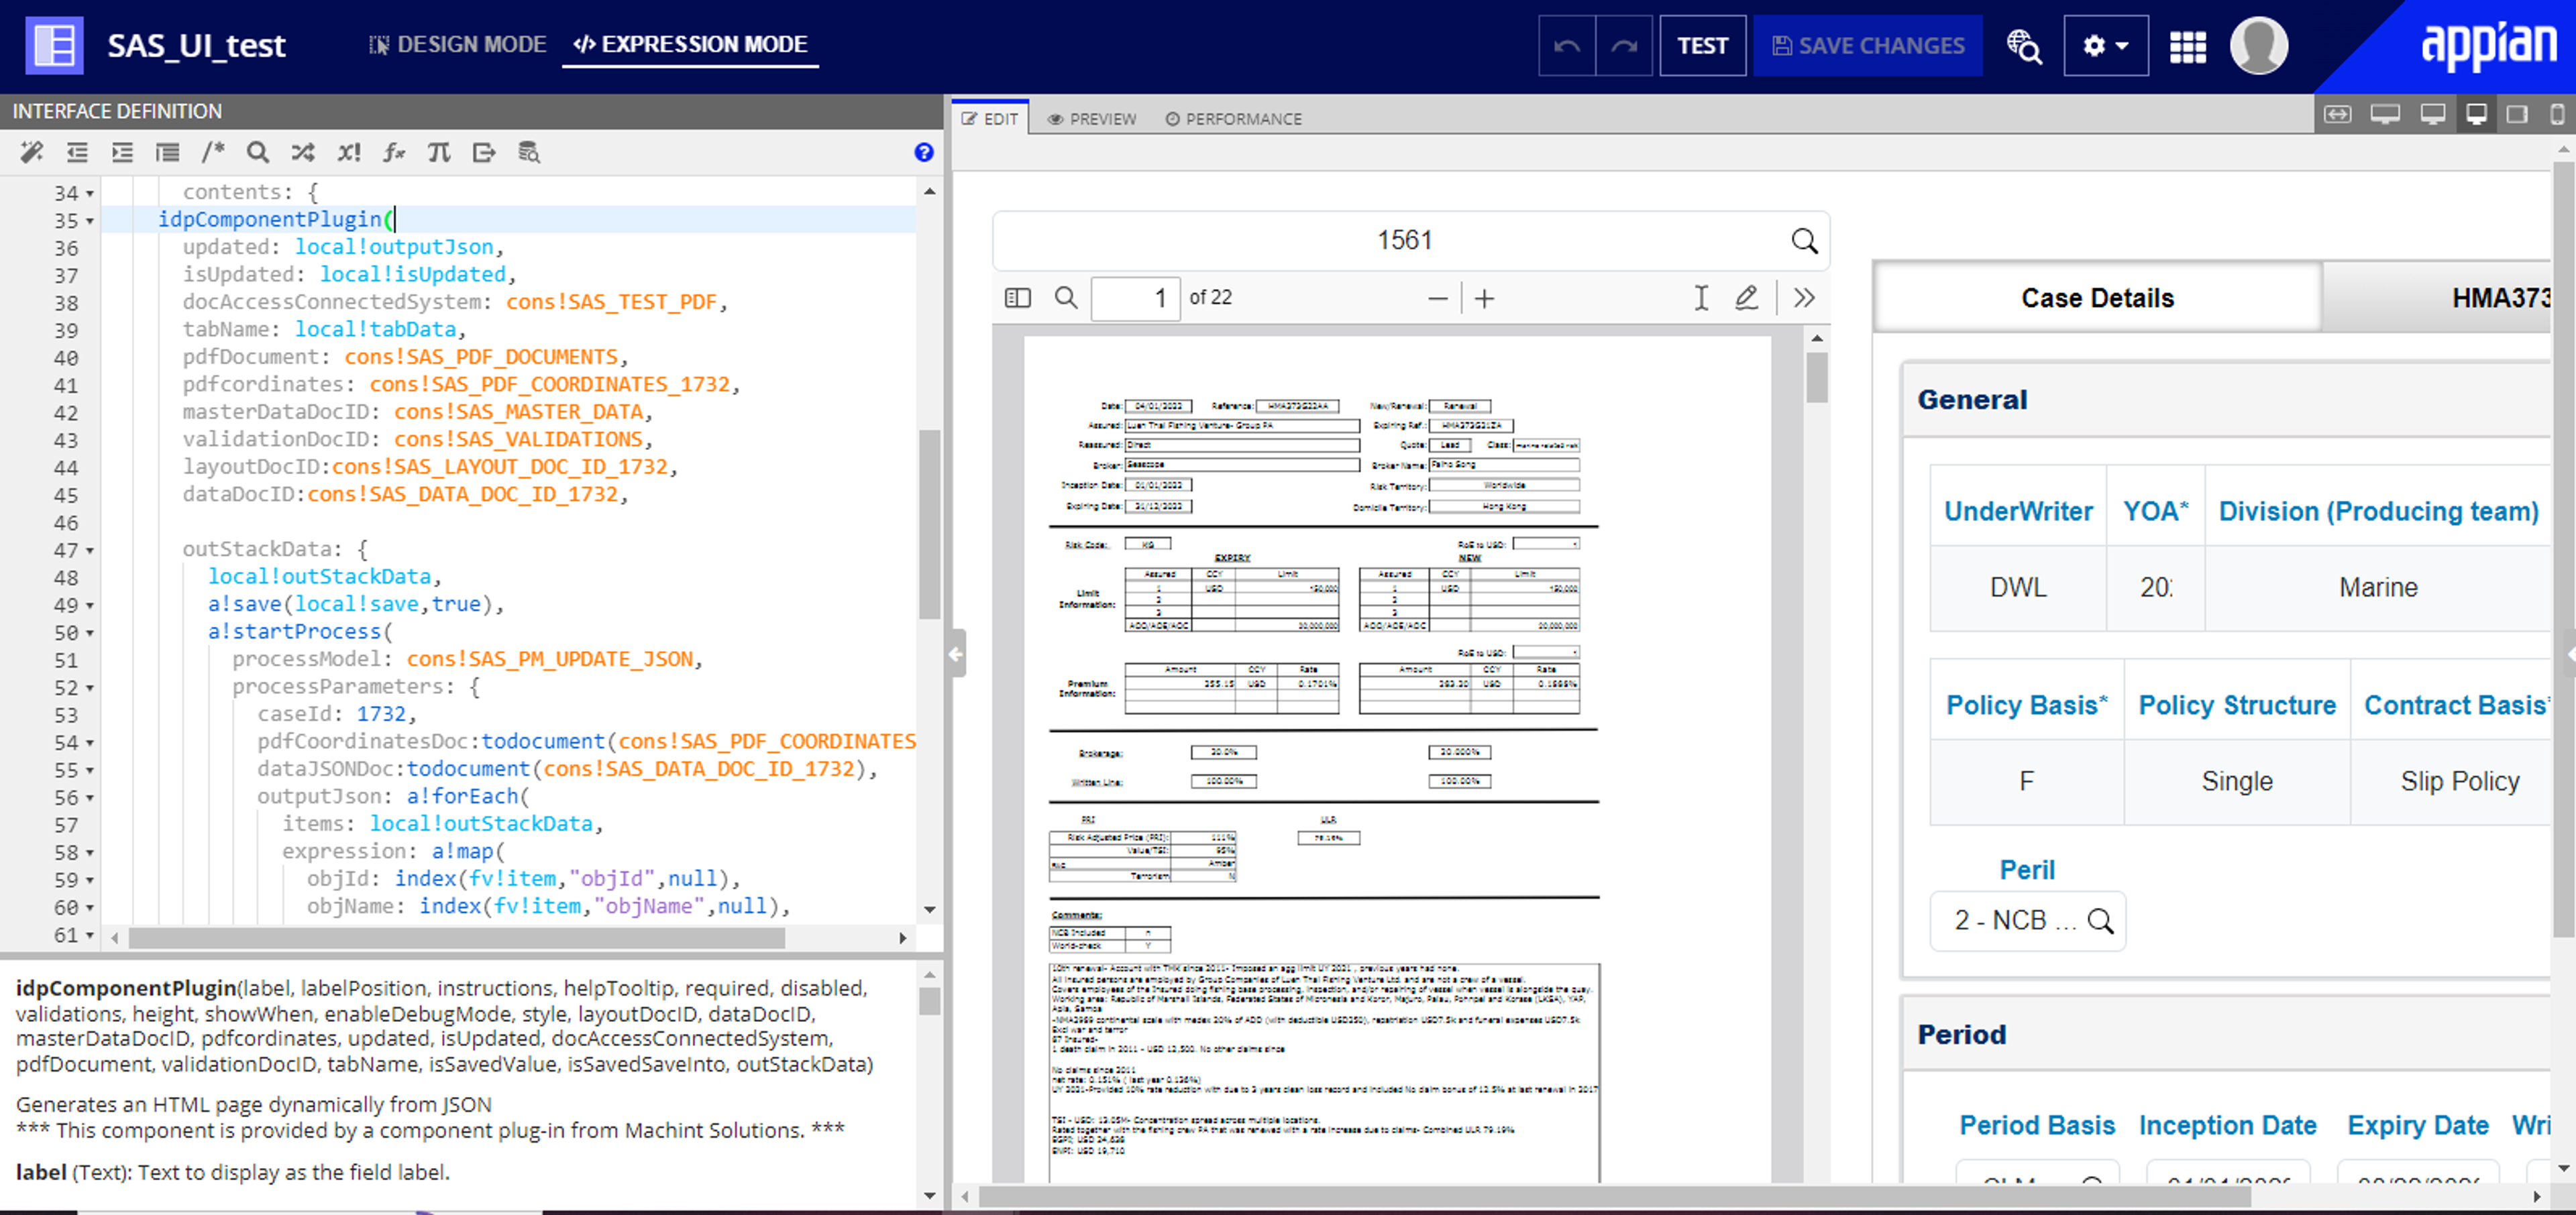Open the user profile avatar
This screenshot has height=1215, width=2576.
tap(2259, 46)
